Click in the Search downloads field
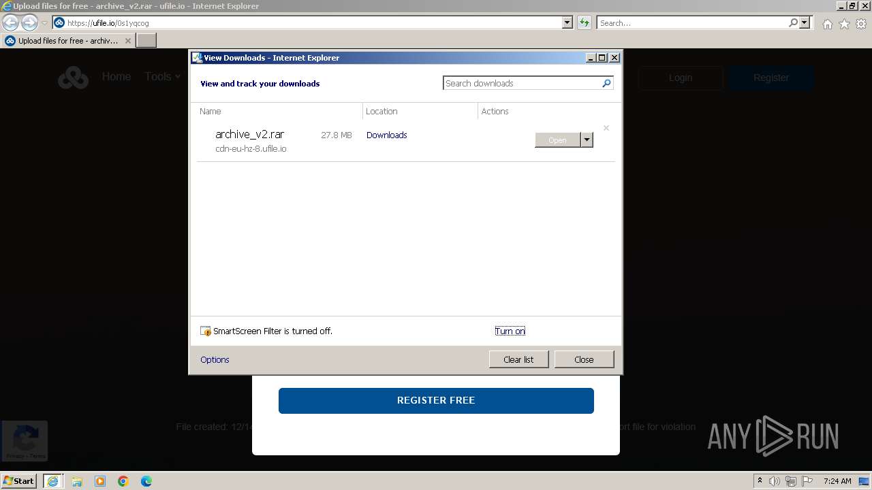Image resolution: width=872 pixels, height=490 pixels. point(522,83)
